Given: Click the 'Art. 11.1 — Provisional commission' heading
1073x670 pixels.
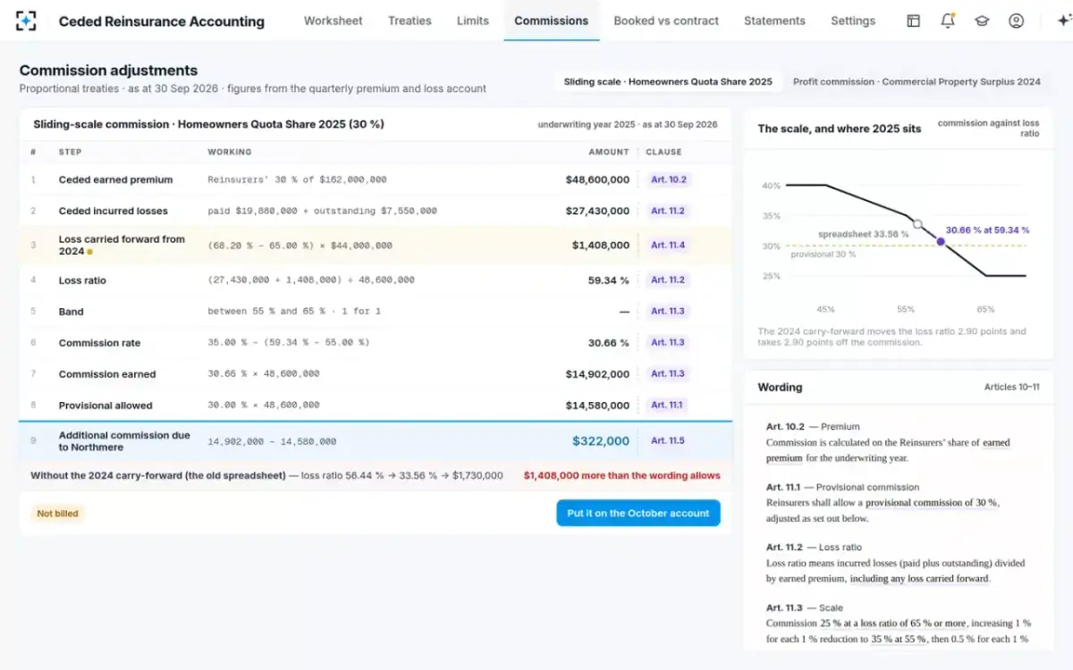Looking at the screenshot, I should click(x=842, y=487).
